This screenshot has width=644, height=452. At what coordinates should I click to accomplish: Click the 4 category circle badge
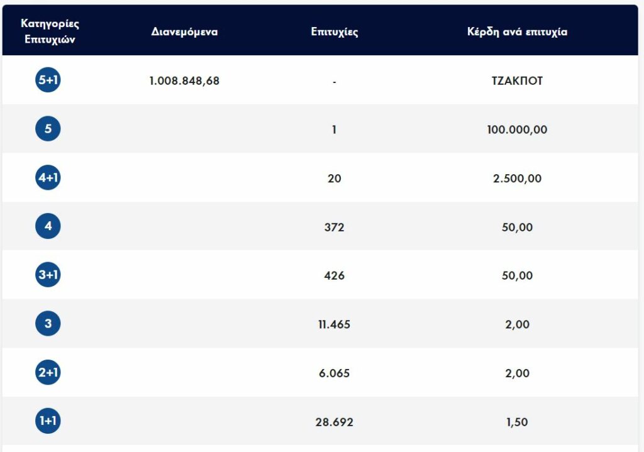pyautogui.click(x=48, y=227)
